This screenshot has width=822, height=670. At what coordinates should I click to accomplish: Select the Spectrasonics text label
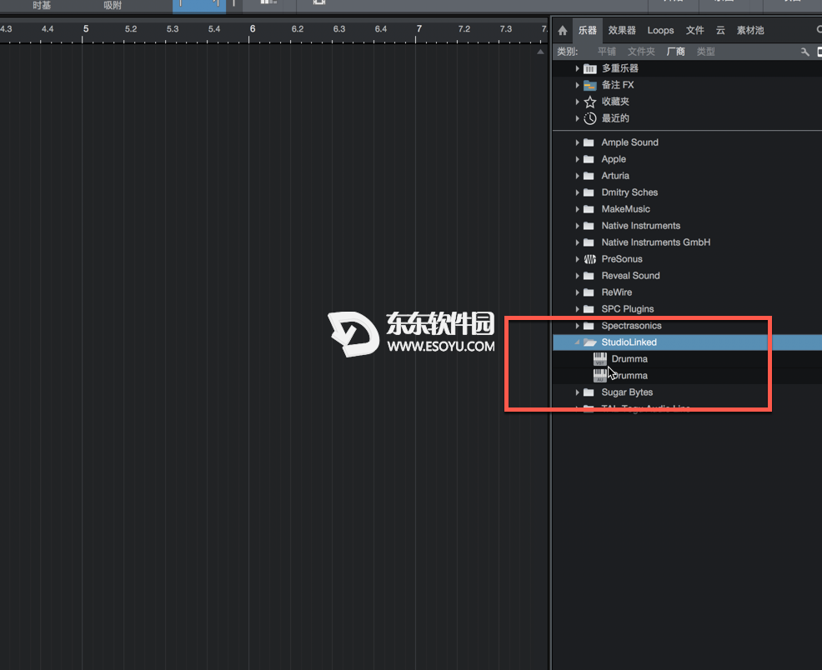pos(631,326)
